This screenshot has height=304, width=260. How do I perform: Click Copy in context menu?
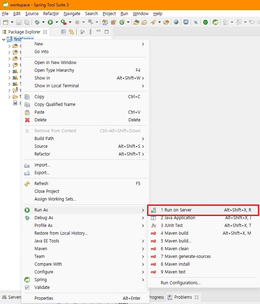point(85,97)
